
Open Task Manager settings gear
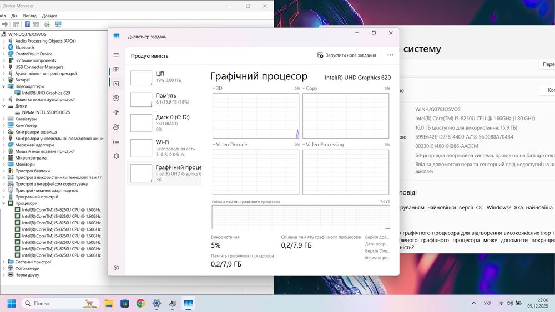[x=116, y=268]
